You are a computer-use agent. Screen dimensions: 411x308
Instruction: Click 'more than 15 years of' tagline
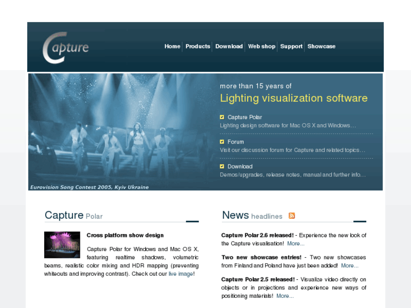pos(256,86)
